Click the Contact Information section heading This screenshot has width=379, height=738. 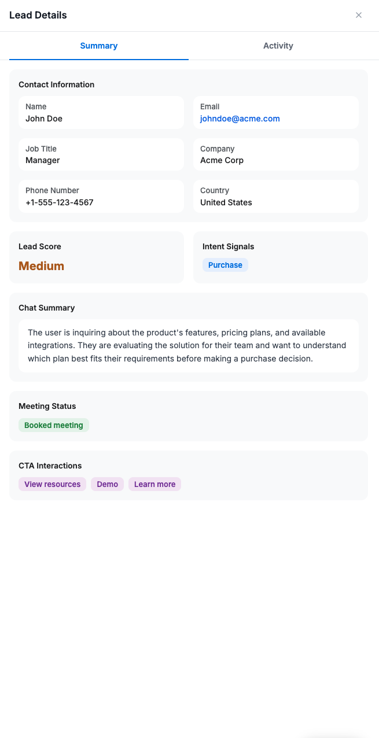[57, 84]
